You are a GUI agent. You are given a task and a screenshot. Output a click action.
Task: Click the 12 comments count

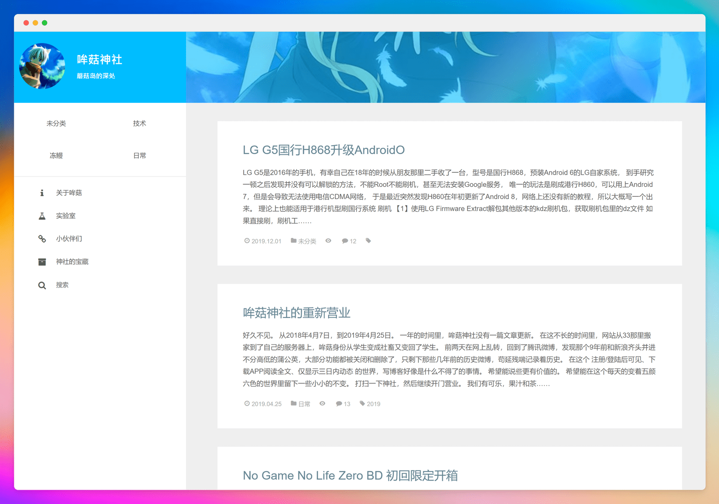(x=353, y=241)
